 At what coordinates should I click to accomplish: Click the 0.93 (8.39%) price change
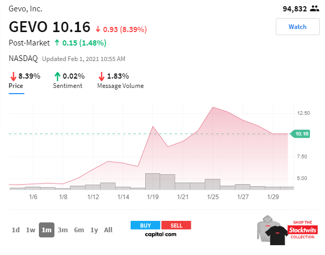tap(121, 29)
